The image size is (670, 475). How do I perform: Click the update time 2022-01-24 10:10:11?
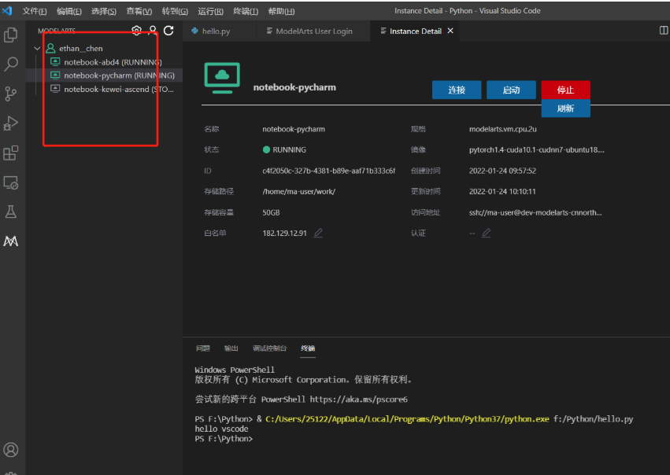(x=502, y=192)
